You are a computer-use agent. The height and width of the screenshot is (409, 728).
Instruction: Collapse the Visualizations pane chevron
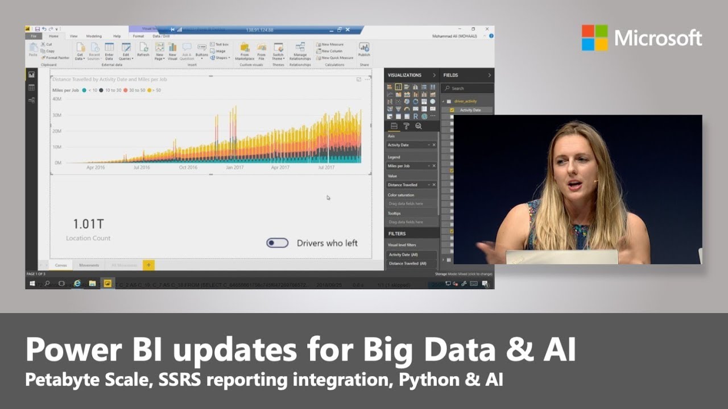click(434, 75)
